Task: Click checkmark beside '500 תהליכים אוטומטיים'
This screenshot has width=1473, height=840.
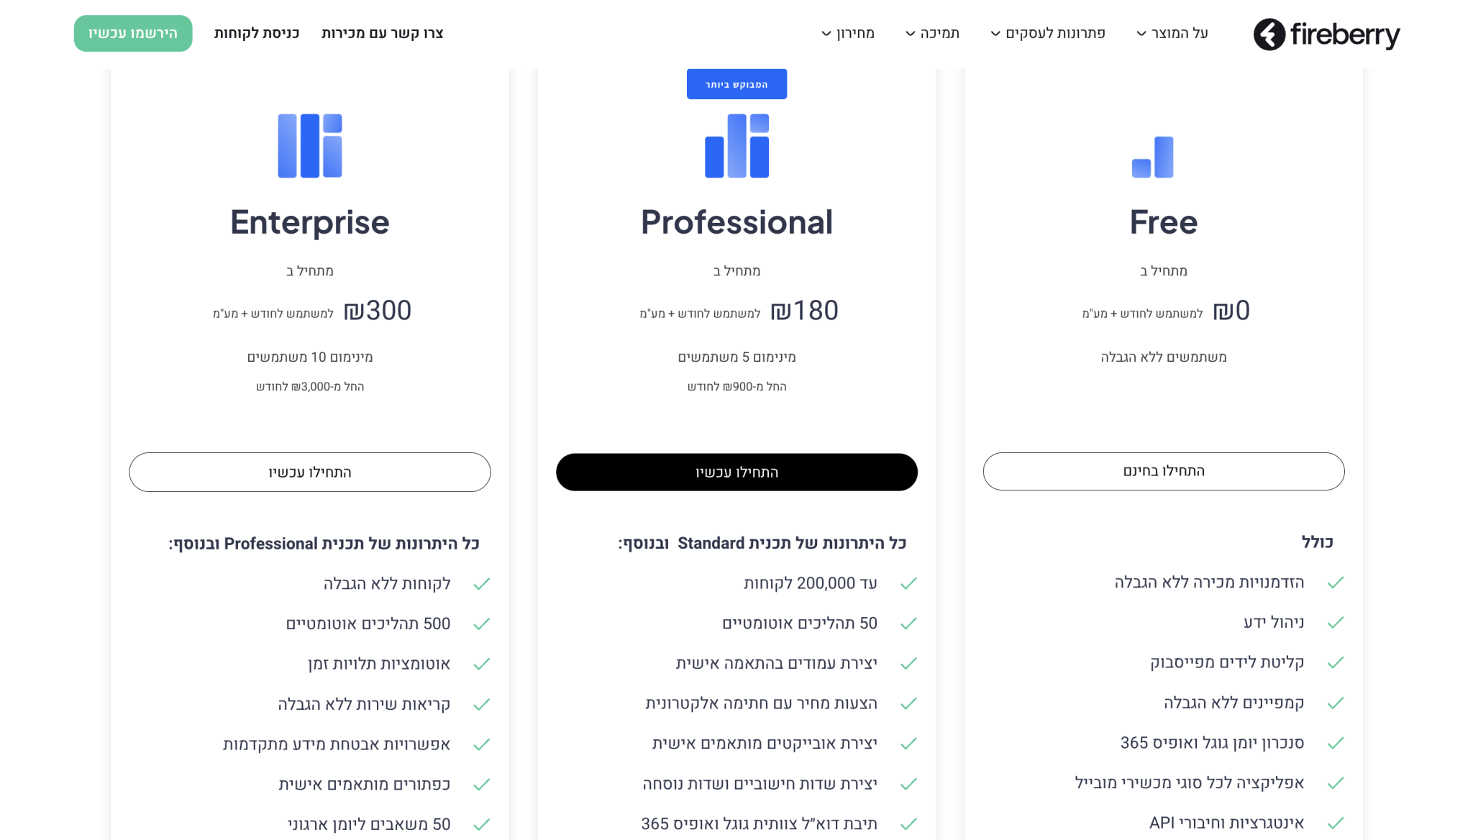Action: click(x=482, y=624)
